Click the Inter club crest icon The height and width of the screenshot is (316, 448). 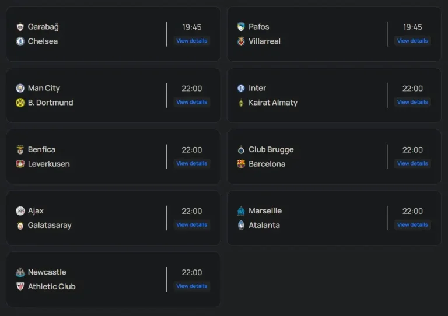(x=241, y=88)
